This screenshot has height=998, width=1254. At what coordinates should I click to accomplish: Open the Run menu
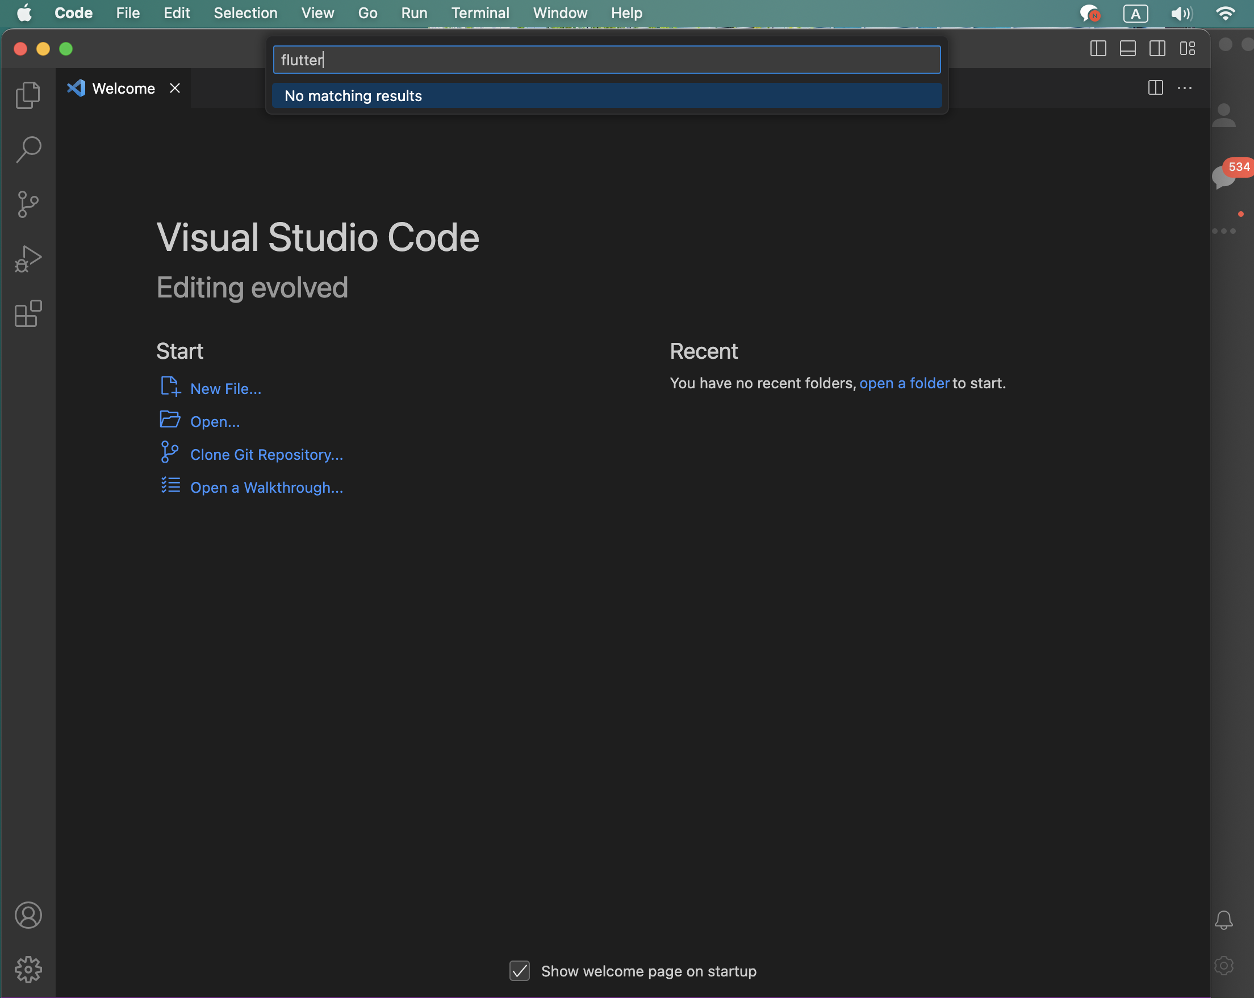tap(414, 13)
